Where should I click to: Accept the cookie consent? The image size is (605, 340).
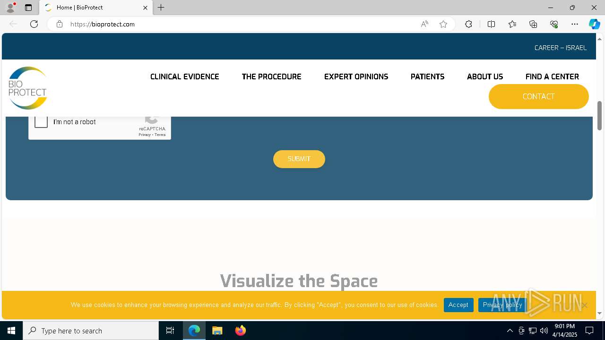(458, 305)
